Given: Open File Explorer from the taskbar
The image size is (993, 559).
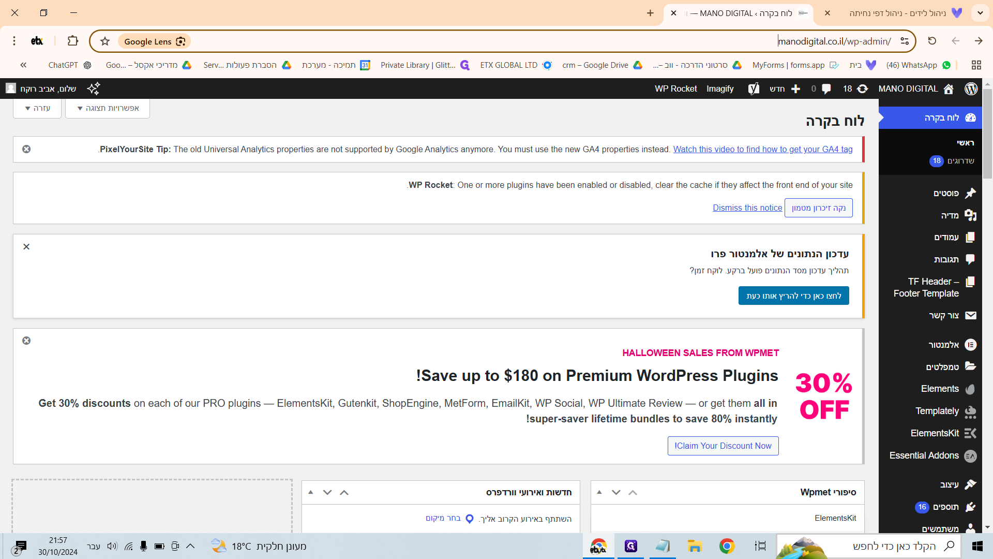Looking at the screenshot, I should (694, 546).
